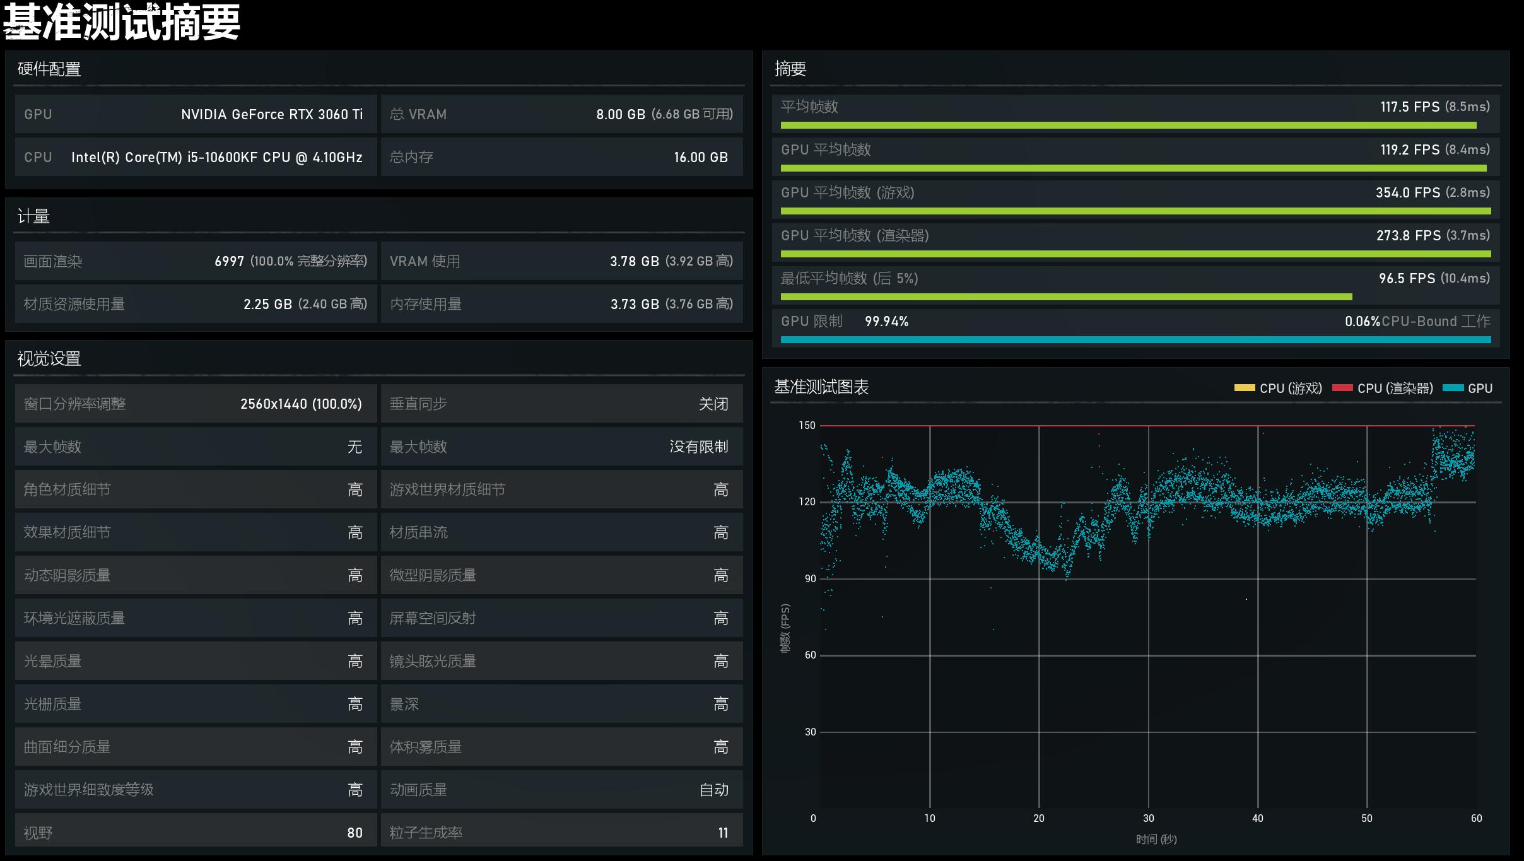The image size is (1524, 861).
Task: Click the 最大帧数 没有限制 row
Action: click(561, 447)
